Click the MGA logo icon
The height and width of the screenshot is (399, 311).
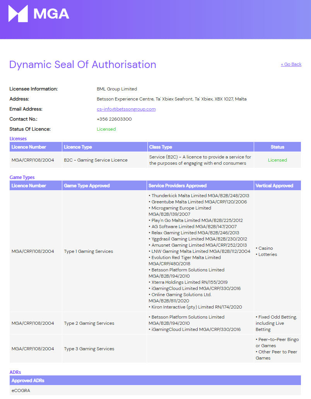18,14
